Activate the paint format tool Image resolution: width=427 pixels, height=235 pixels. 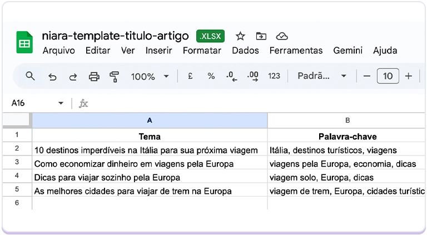pos(115,76)
